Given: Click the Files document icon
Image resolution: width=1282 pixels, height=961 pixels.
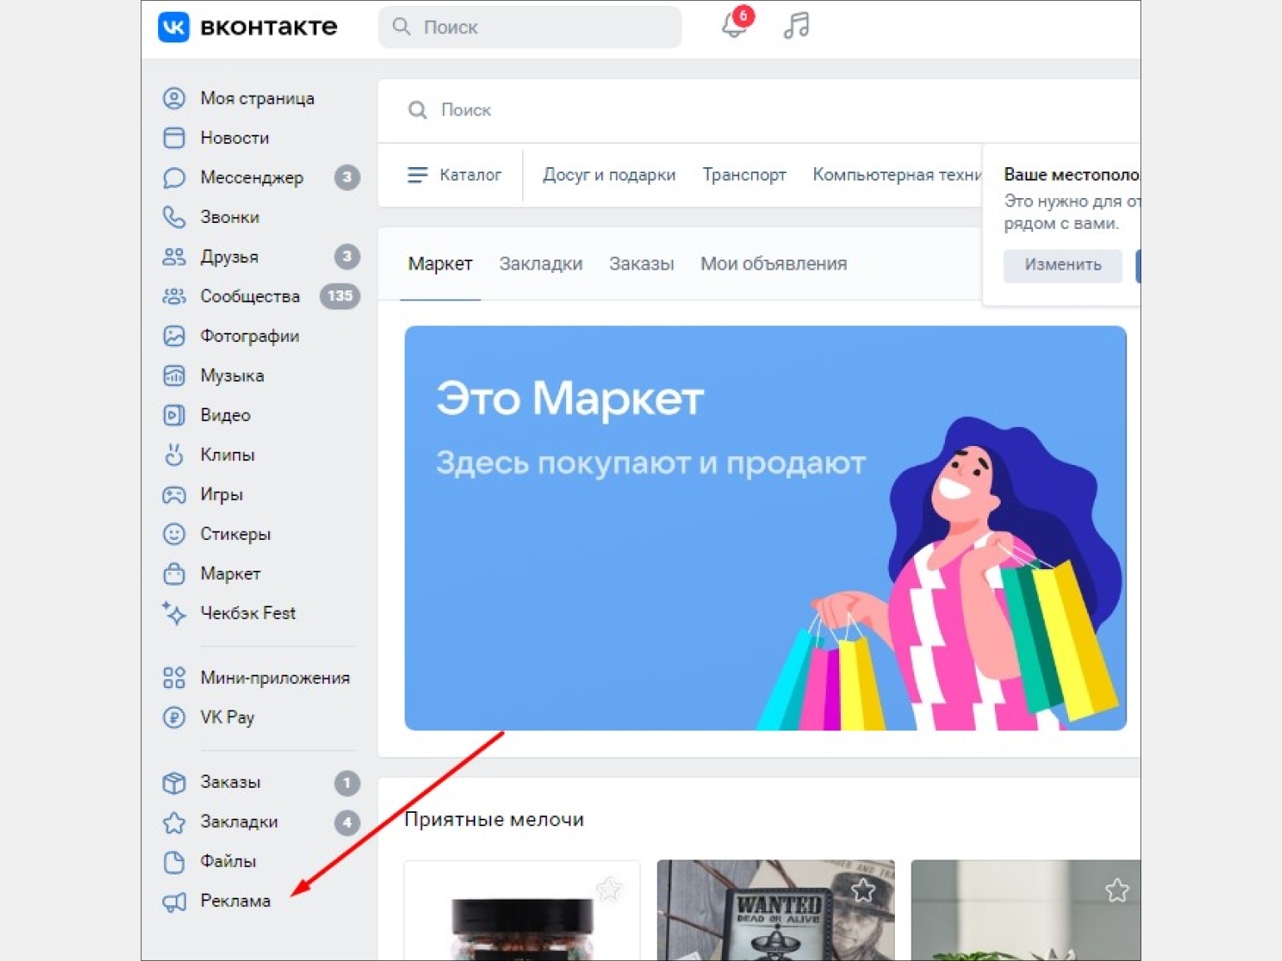Looking at the screenshot, I should pos(174,861).
